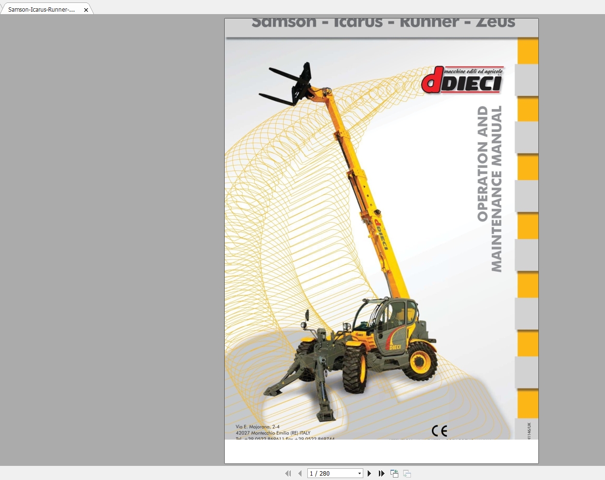This screenshot has width=605, height=480.
Task: Click the title Samson - Icarus - Runner - Zeus
Action: (x=382, y=21)
